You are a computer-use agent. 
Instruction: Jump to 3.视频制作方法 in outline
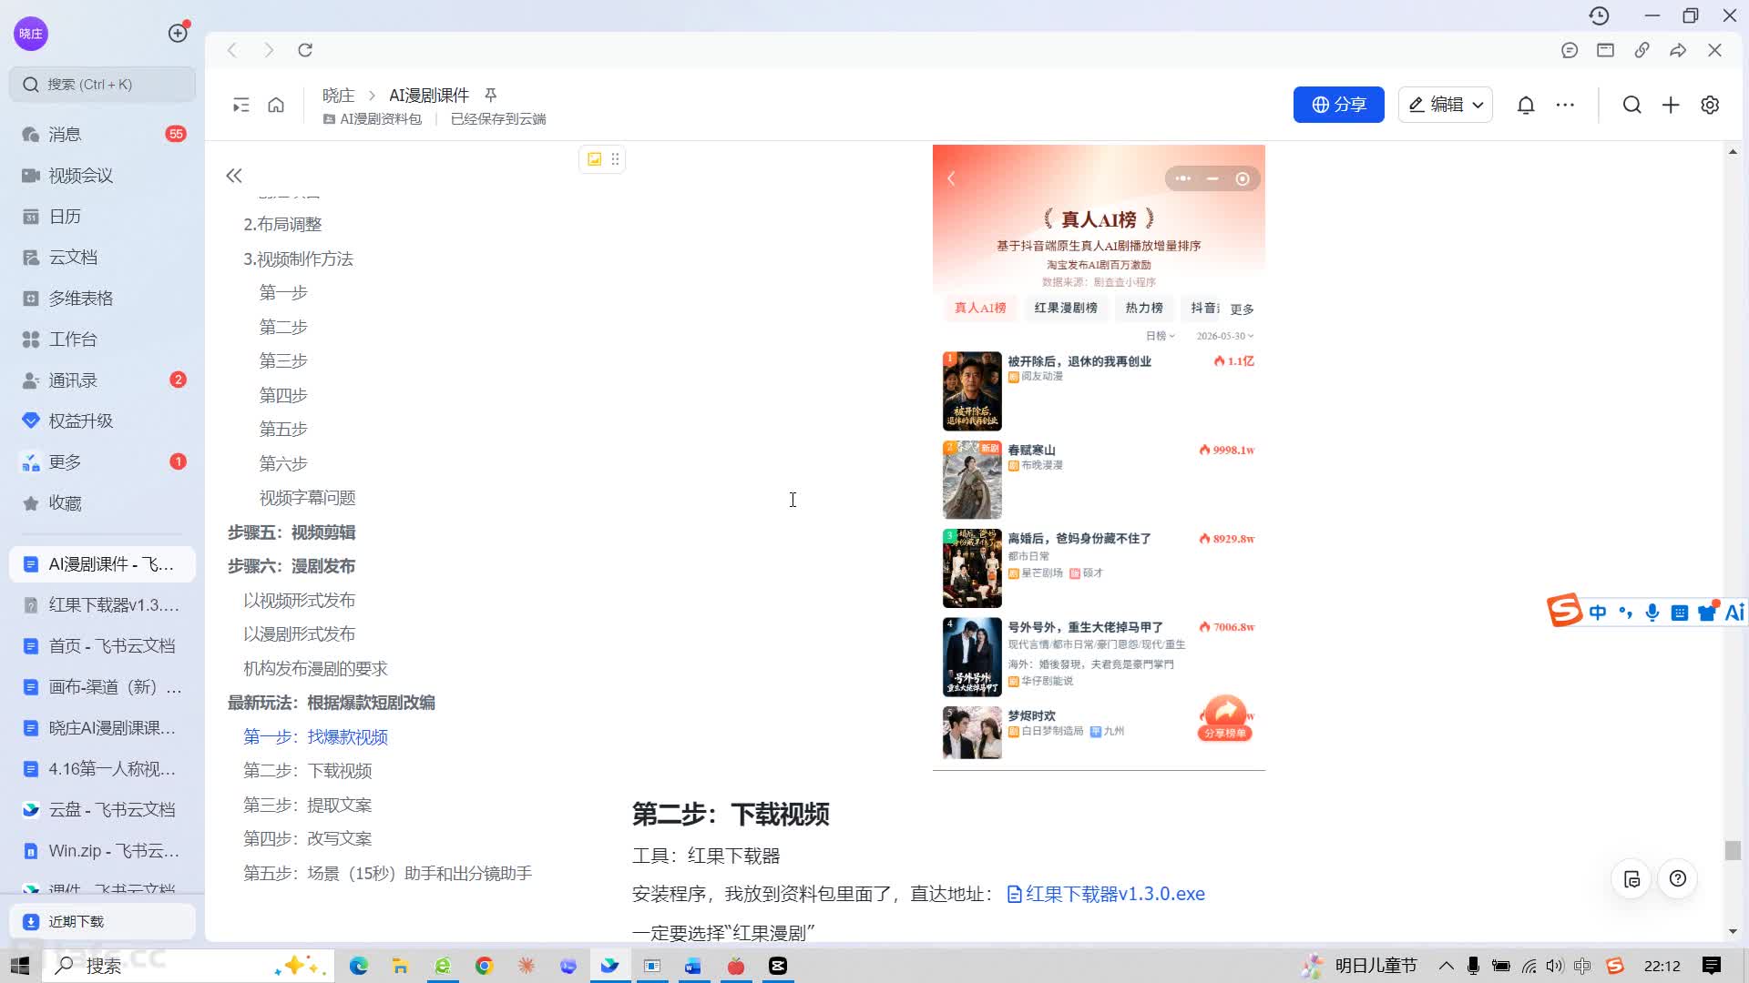tap(298, 259)
